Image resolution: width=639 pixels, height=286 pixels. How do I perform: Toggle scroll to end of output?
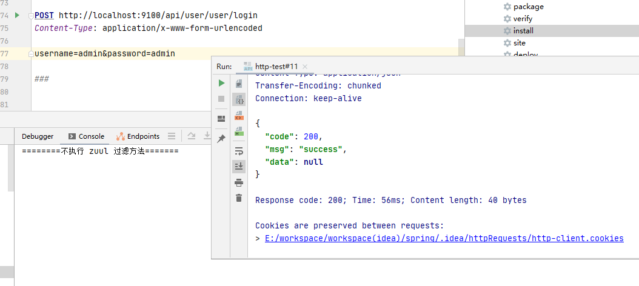tap(239, 166)
